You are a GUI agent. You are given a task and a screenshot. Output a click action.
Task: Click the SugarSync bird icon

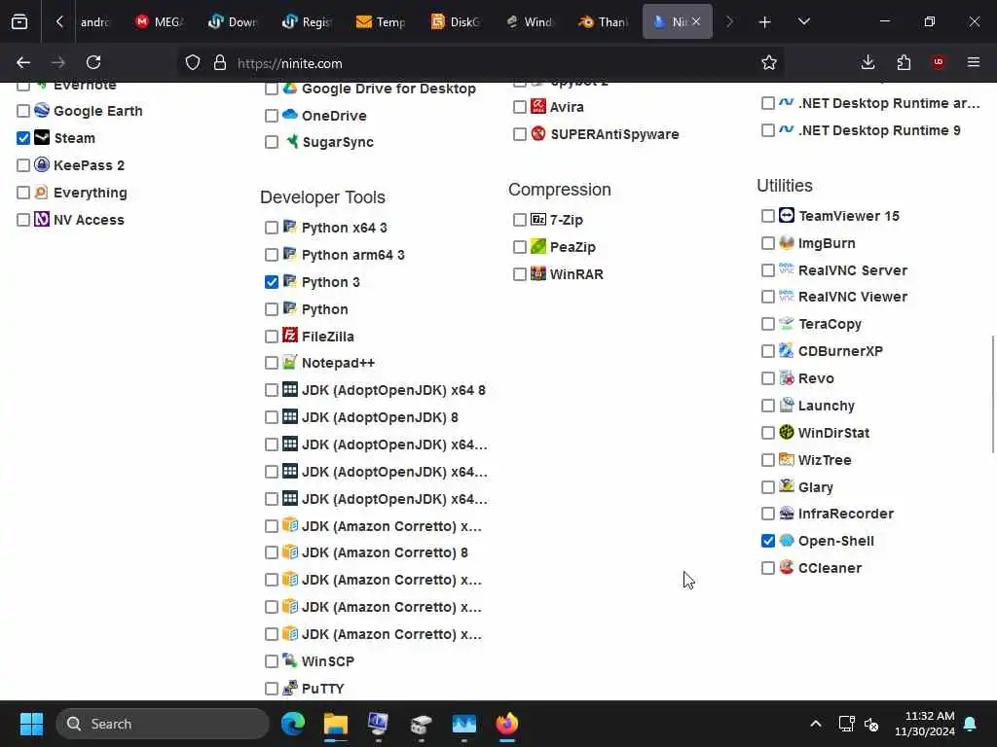tap(291, 141)
